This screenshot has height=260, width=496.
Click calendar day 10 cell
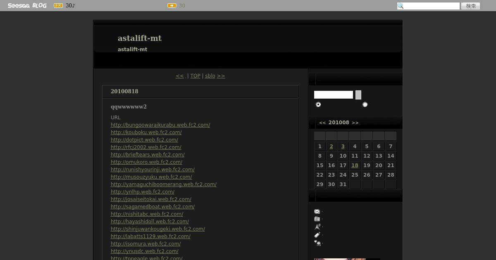click(343, 156)
